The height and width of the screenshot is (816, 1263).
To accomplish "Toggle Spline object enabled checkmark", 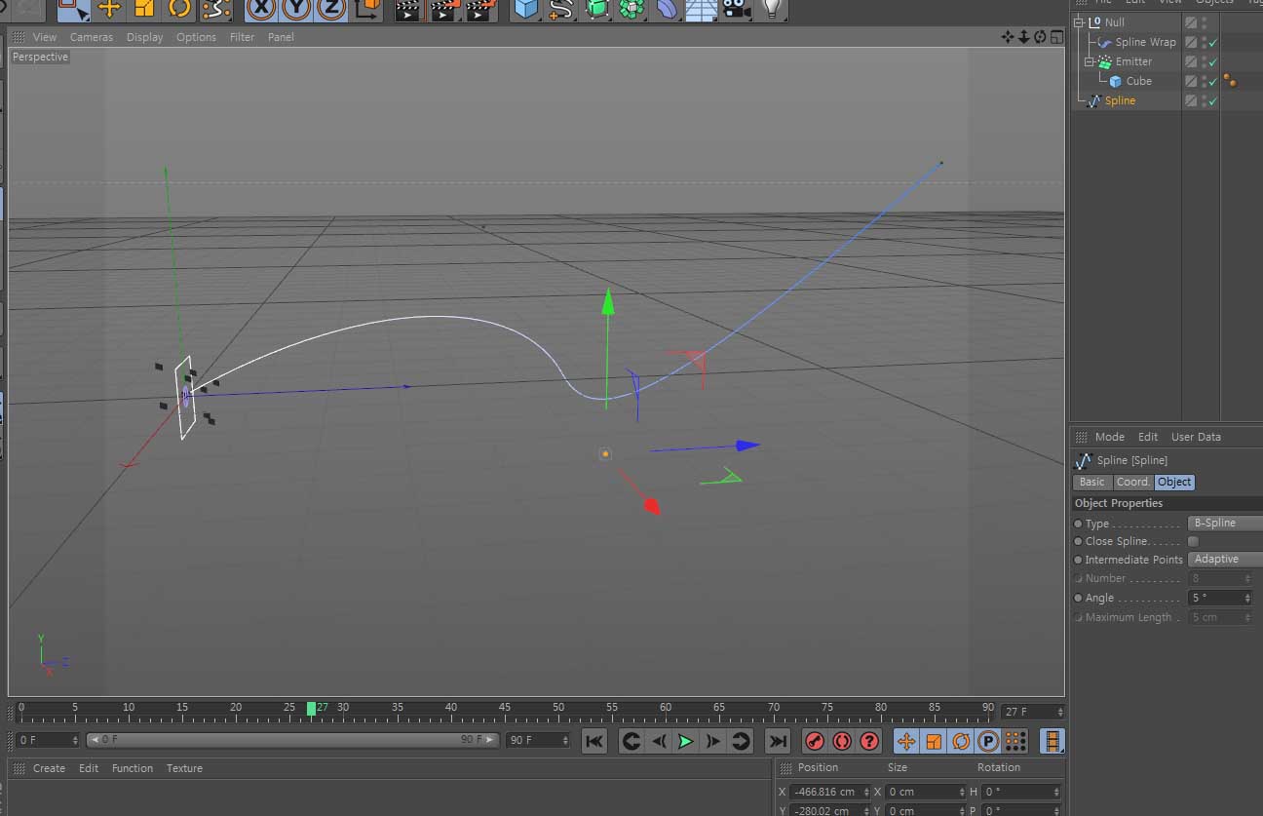I will click(x=1213, y=101).
